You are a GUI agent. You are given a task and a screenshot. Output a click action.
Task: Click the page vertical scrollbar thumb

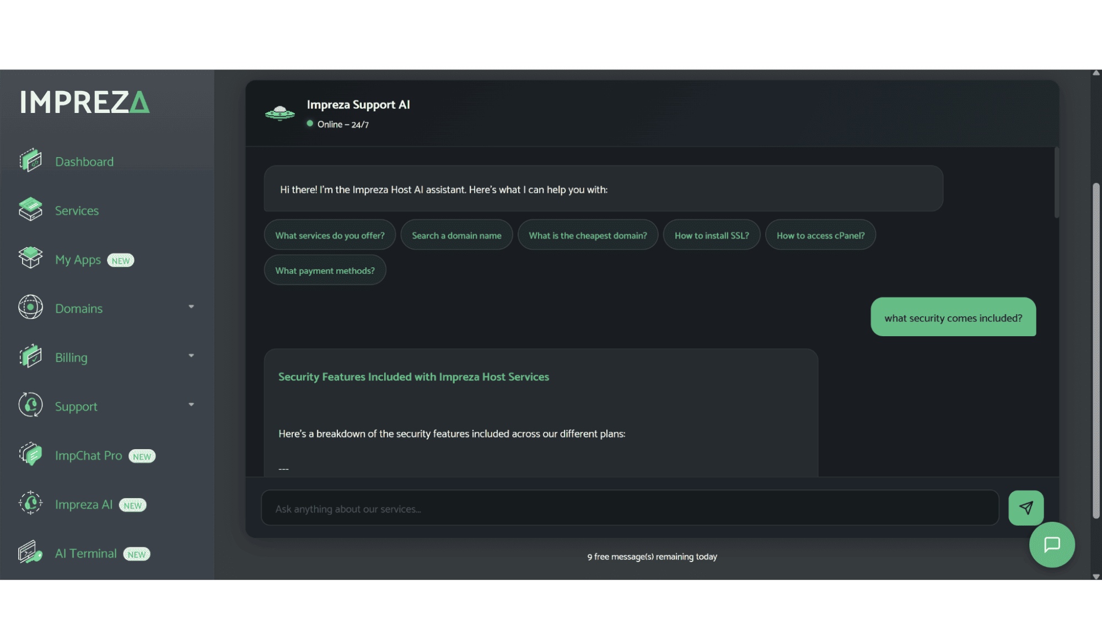tap(1096, 351)
